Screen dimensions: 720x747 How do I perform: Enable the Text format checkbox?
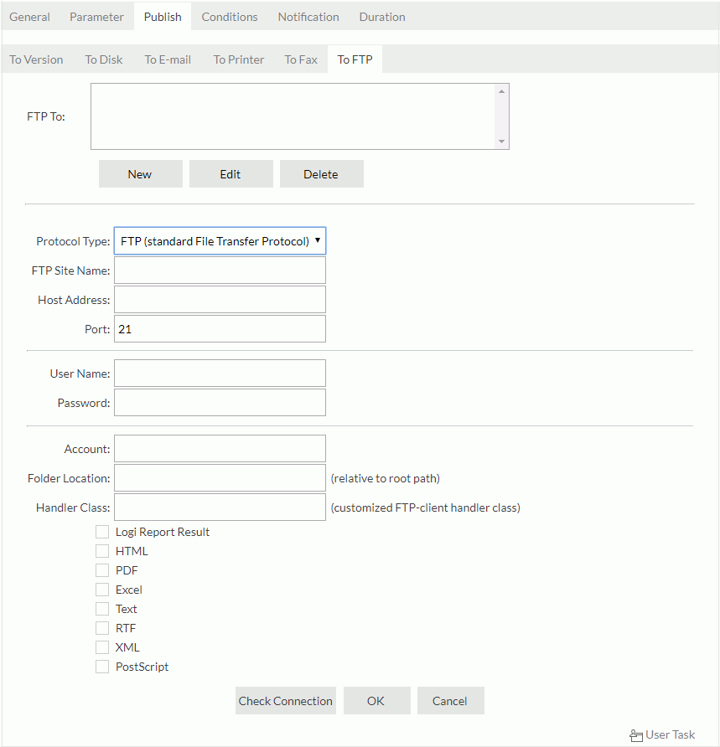tap(101, 608)
